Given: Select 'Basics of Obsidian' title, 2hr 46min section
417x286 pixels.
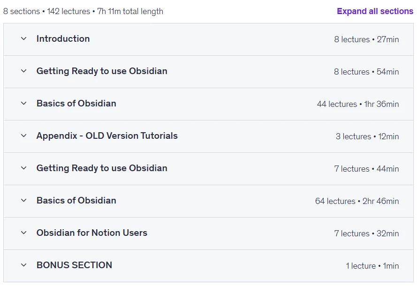Looking at the screenshot, I should click(76, 200).
